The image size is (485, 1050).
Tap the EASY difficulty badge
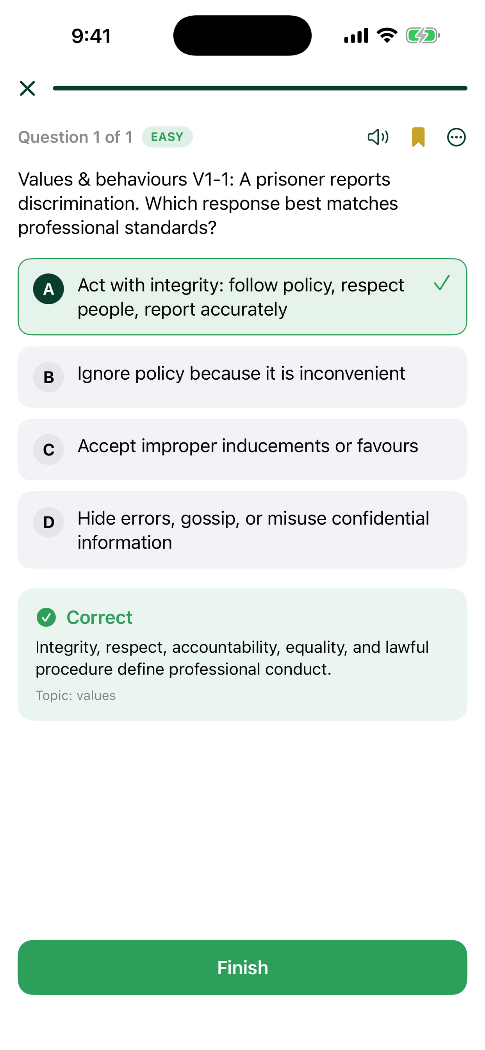click(167, 137)
